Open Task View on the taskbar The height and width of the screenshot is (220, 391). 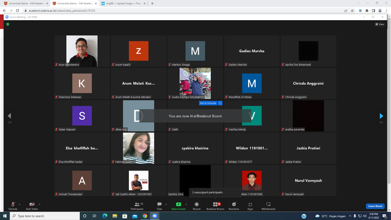click(95, 216)
